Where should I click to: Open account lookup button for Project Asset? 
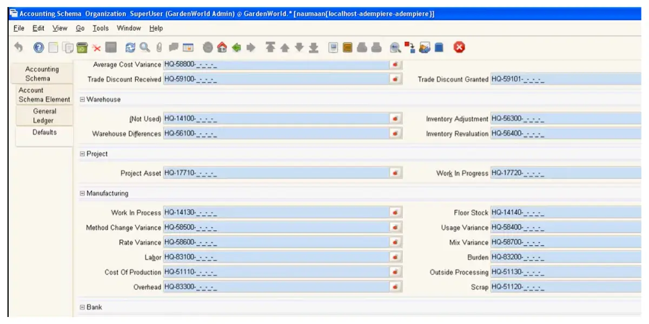(x=396, y=173)
